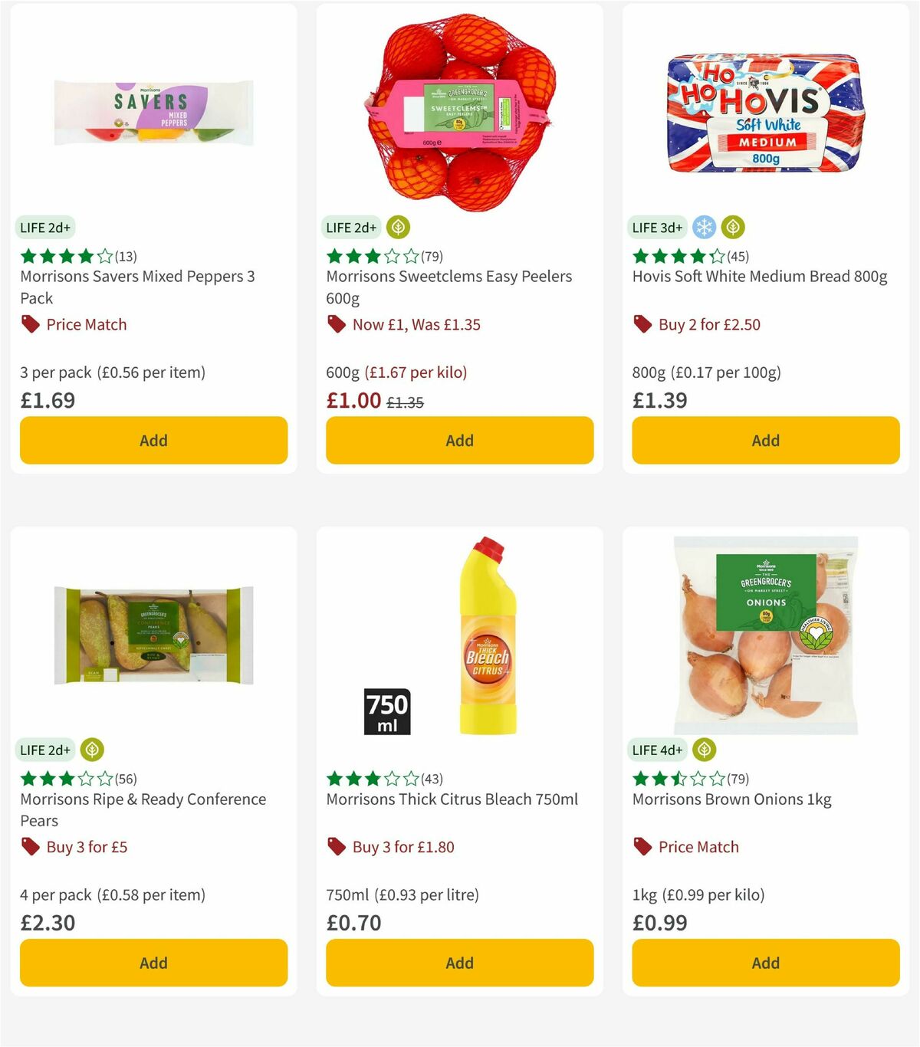The height and width of the screenshot is (1047, 920).
Task: Click the leaf icon beside LIFE 2d+ on Conference Pears
Action: point(90,750)
